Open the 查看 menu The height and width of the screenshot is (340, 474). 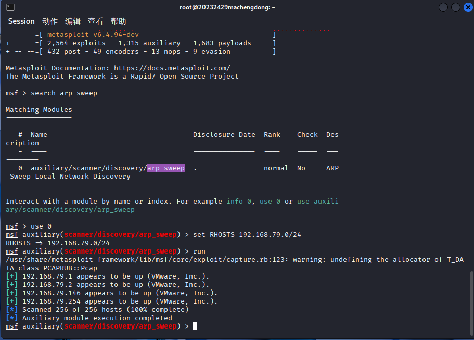(x=96, y=21)
